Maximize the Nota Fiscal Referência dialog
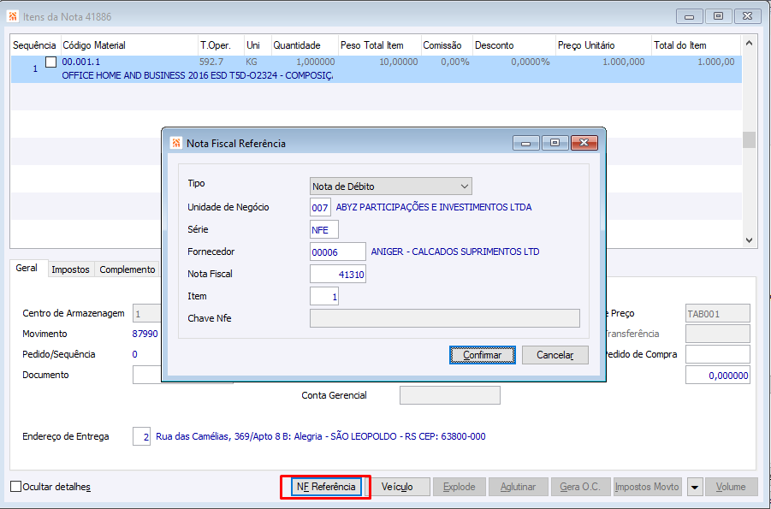 click(x=555, y=143)
